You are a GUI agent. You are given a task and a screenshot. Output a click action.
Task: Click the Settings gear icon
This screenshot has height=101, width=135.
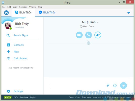pos(8,91)
